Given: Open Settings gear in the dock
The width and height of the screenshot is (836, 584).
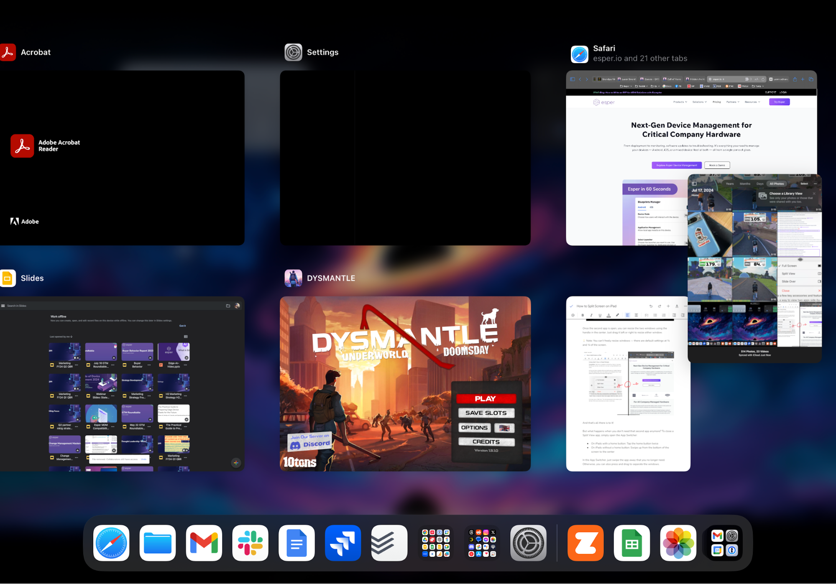Looking at the screenshot, I should click(528, 543).
